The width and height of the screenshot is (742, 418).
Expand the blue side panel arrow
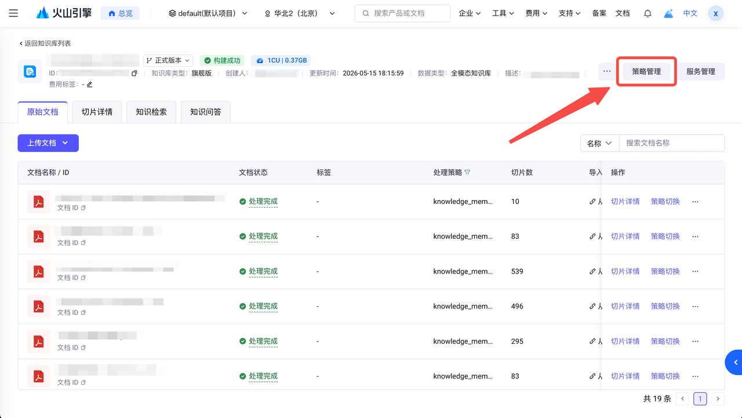point(734,363)
